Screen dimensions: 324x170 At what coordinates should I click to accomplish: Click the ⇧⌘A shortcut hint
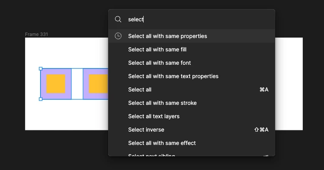point(261,129)
